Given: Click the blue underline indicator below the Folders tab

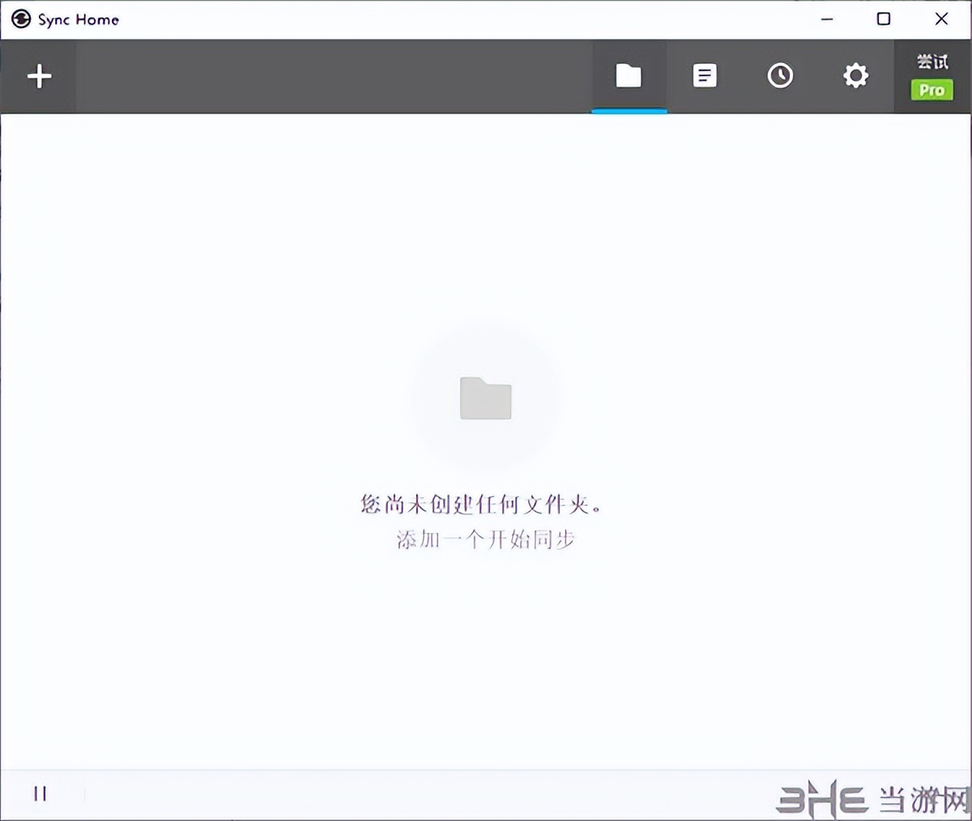Looking at the screenshot, I should pyautogui.click(x=629, y=109).
